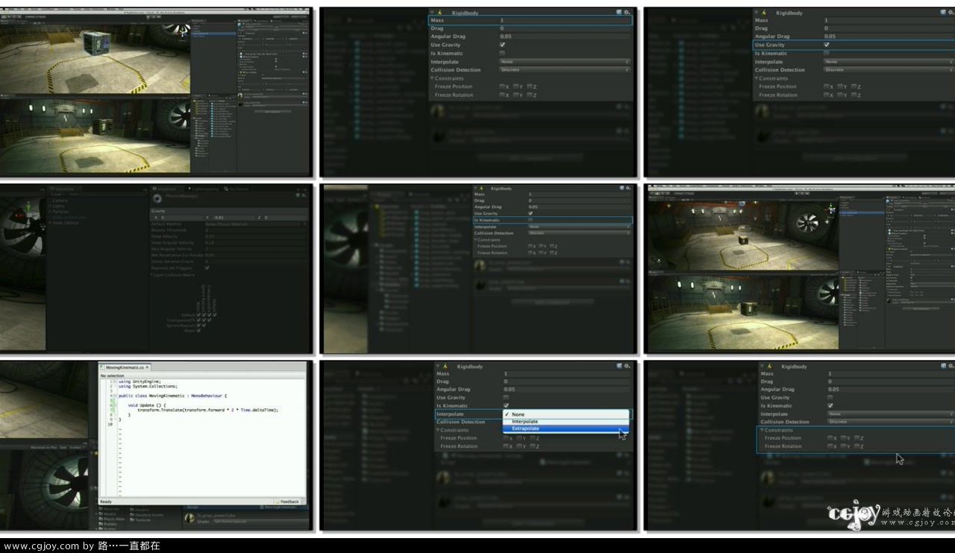Click the shader sphere icon beside fx_prop_powerCube
This screenshot has height=553, width=955.
(190, 516)
